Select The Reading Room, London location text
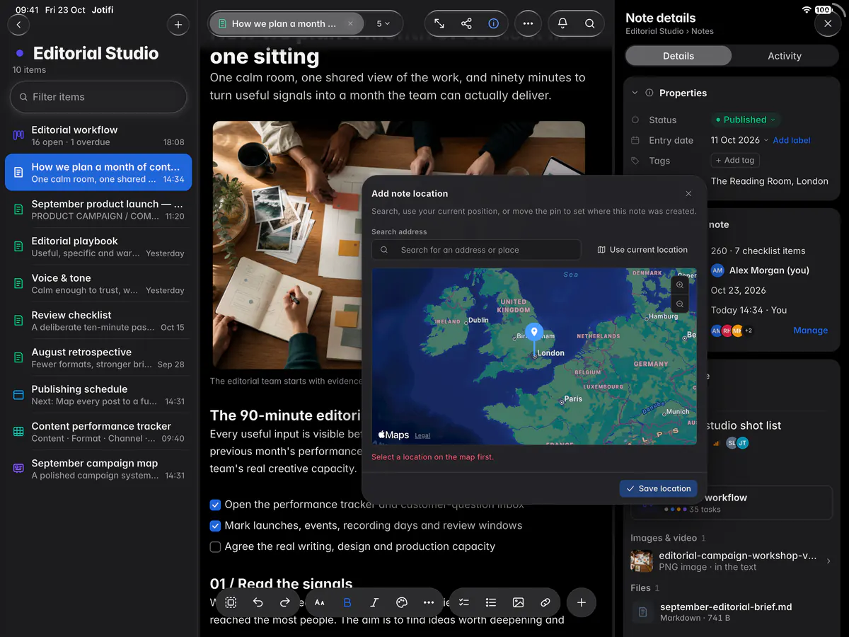 tap(769, 181)
